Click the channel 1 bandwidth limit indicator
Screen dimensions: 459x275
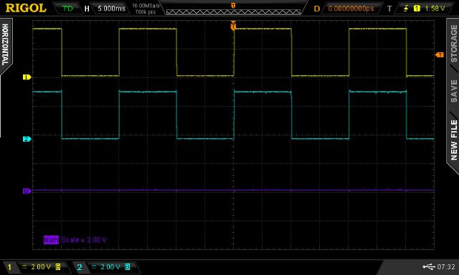(x=58, y=267)
